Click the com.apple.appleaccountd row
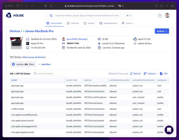179x140 pixels. point(89,132)
